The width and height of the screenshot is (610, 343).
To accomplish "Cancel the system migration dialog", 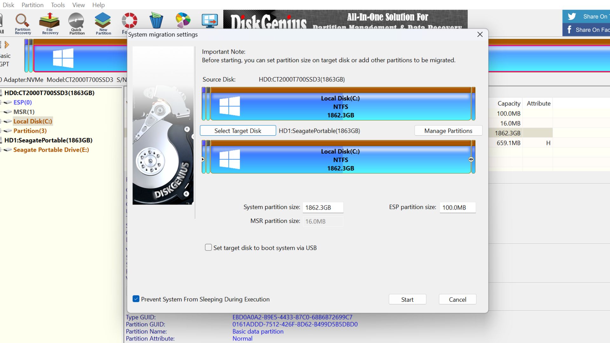I will 457,299.
